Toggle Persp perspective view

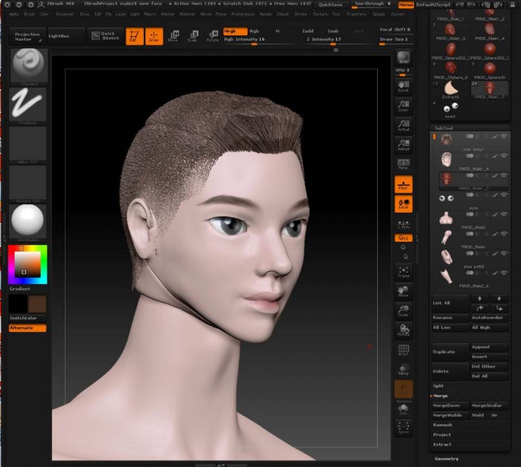tap(403, 164)
